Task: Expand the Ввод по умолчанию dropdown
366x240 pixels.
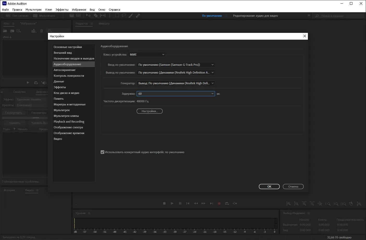Action: 176,65
